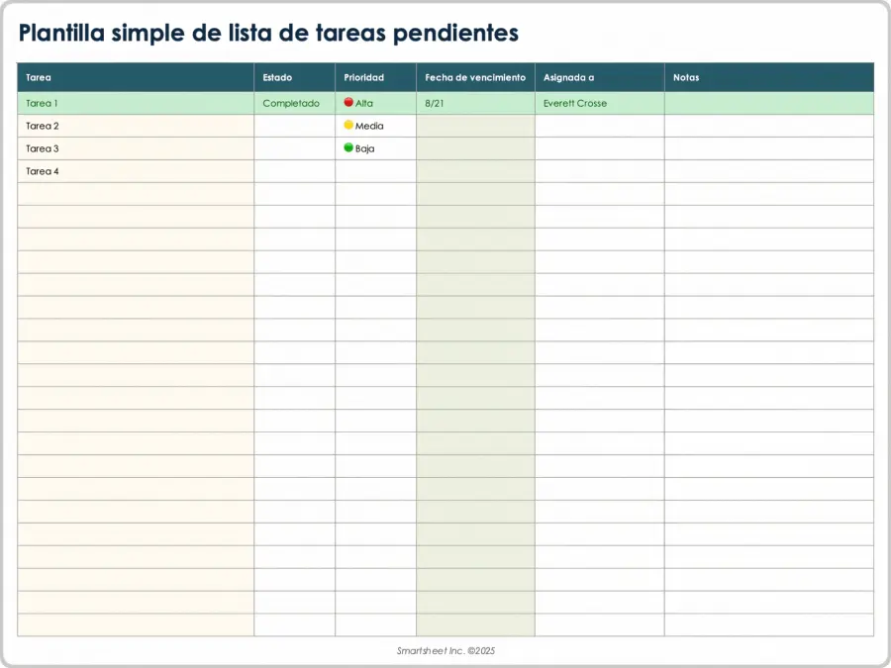Click the Prioridad column header
This screenshot has height=668, width=891.
(375, 77)
